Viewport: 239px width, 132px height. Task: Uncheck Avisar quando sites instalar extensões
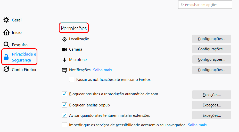[x=64, y=115]
